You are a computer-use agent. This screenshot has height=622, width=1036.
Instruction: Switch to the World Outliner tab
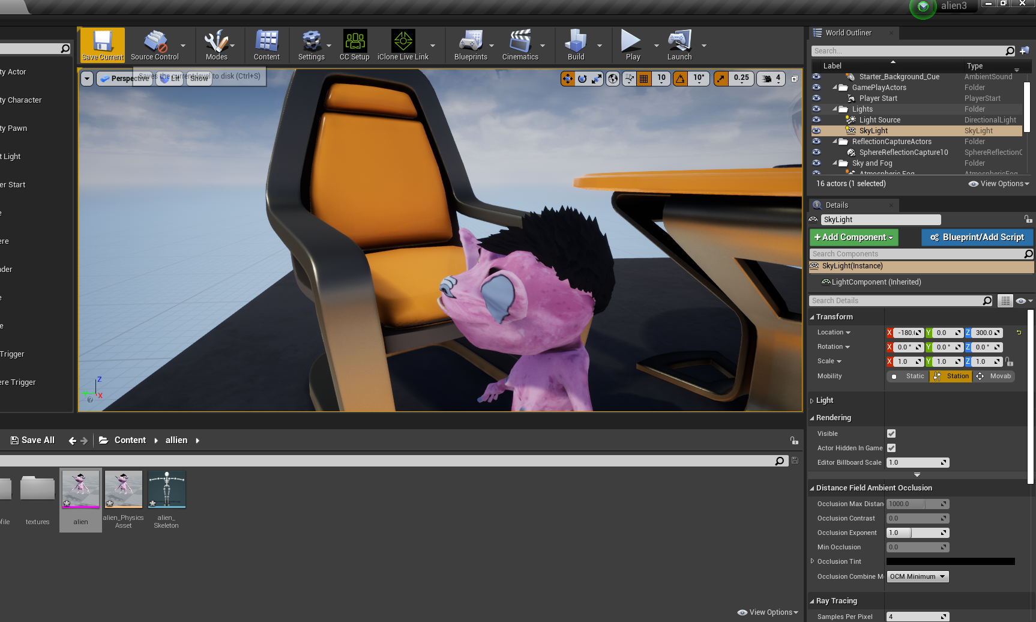(848, 33)
